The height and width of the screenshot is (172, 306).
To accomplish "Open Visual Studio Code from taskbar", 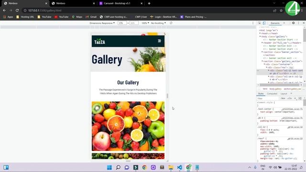I will point(180,167).
